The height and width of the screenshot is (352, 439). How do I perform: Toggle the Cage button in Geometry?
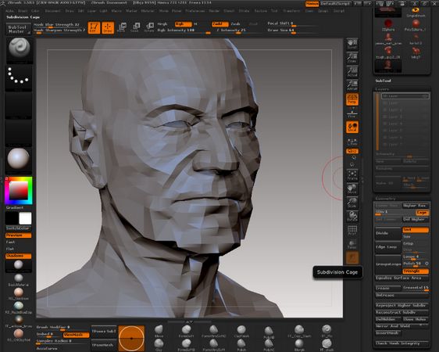click(x=422, y=213)
